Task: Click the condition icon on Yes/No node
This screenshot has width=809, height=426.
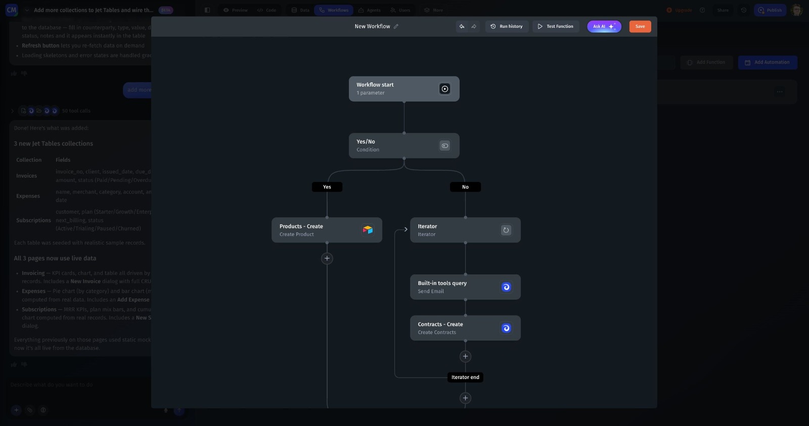Action: [444, 146]
